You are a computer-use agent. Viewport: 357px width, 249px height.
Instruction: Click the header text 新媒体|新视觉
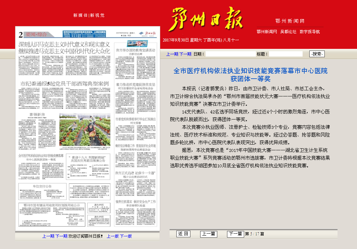click(x=89, y=15)
